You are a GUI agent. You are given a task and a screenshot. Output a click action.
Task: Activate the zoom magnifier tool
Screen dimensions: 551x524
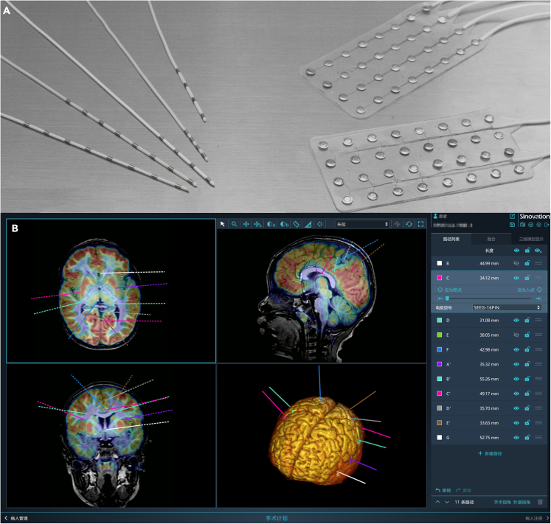point(234,223)
